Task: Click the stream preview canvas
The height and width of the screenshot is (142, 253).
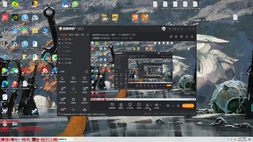Action: coord(143,71)
